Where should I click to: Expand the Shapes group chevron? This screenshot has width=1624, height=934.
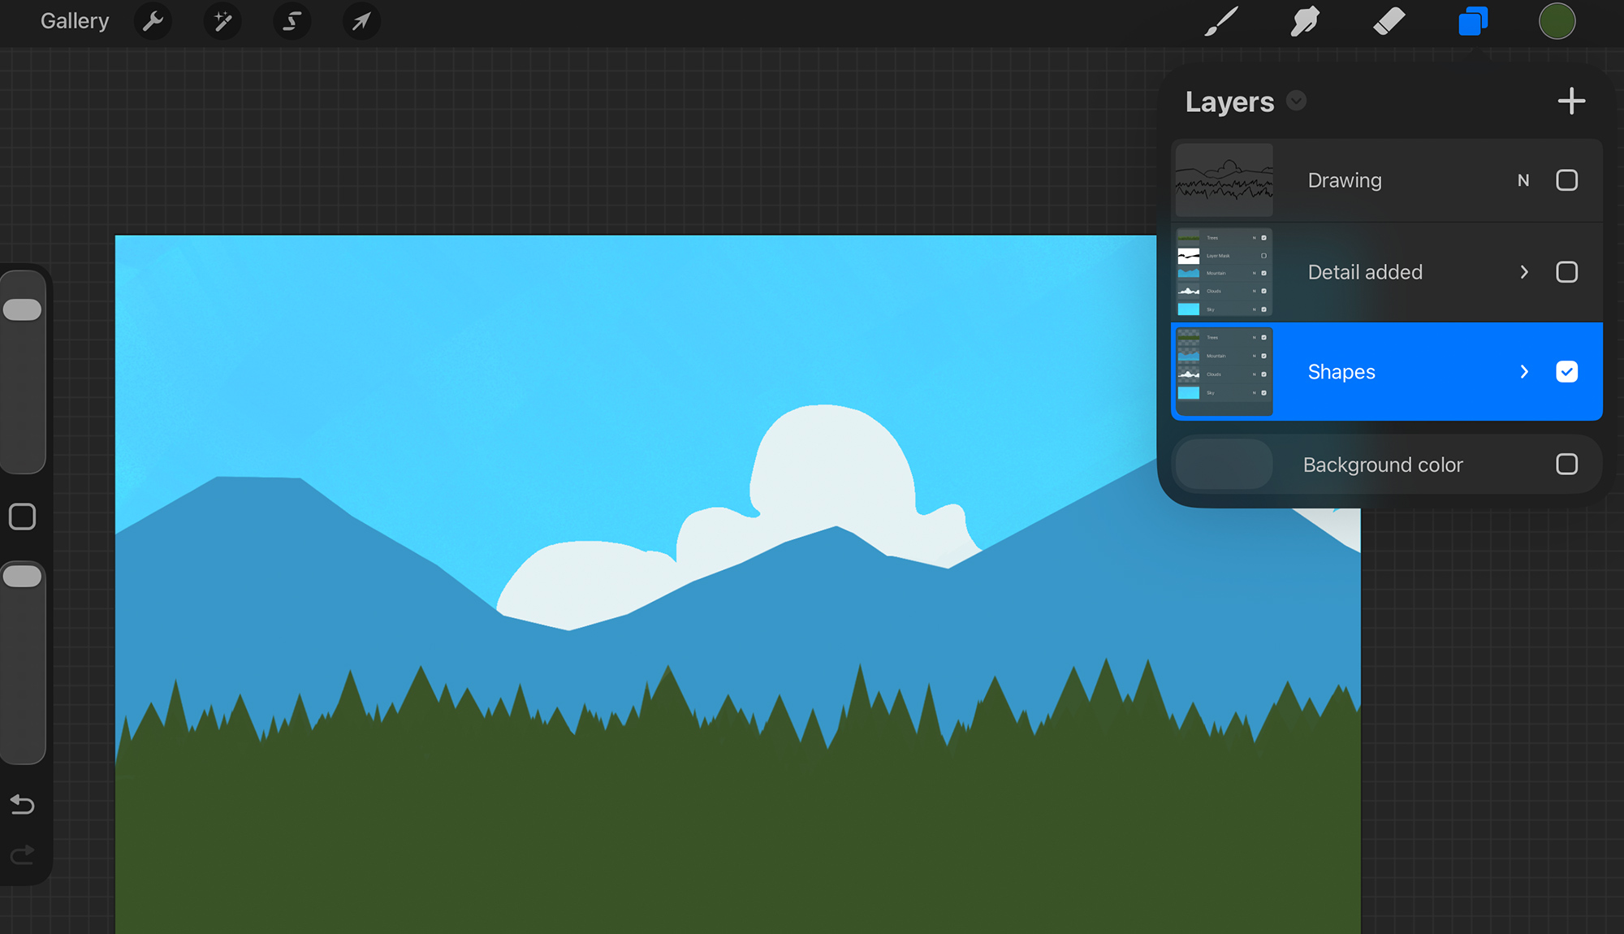click(x=1524, y=372)
